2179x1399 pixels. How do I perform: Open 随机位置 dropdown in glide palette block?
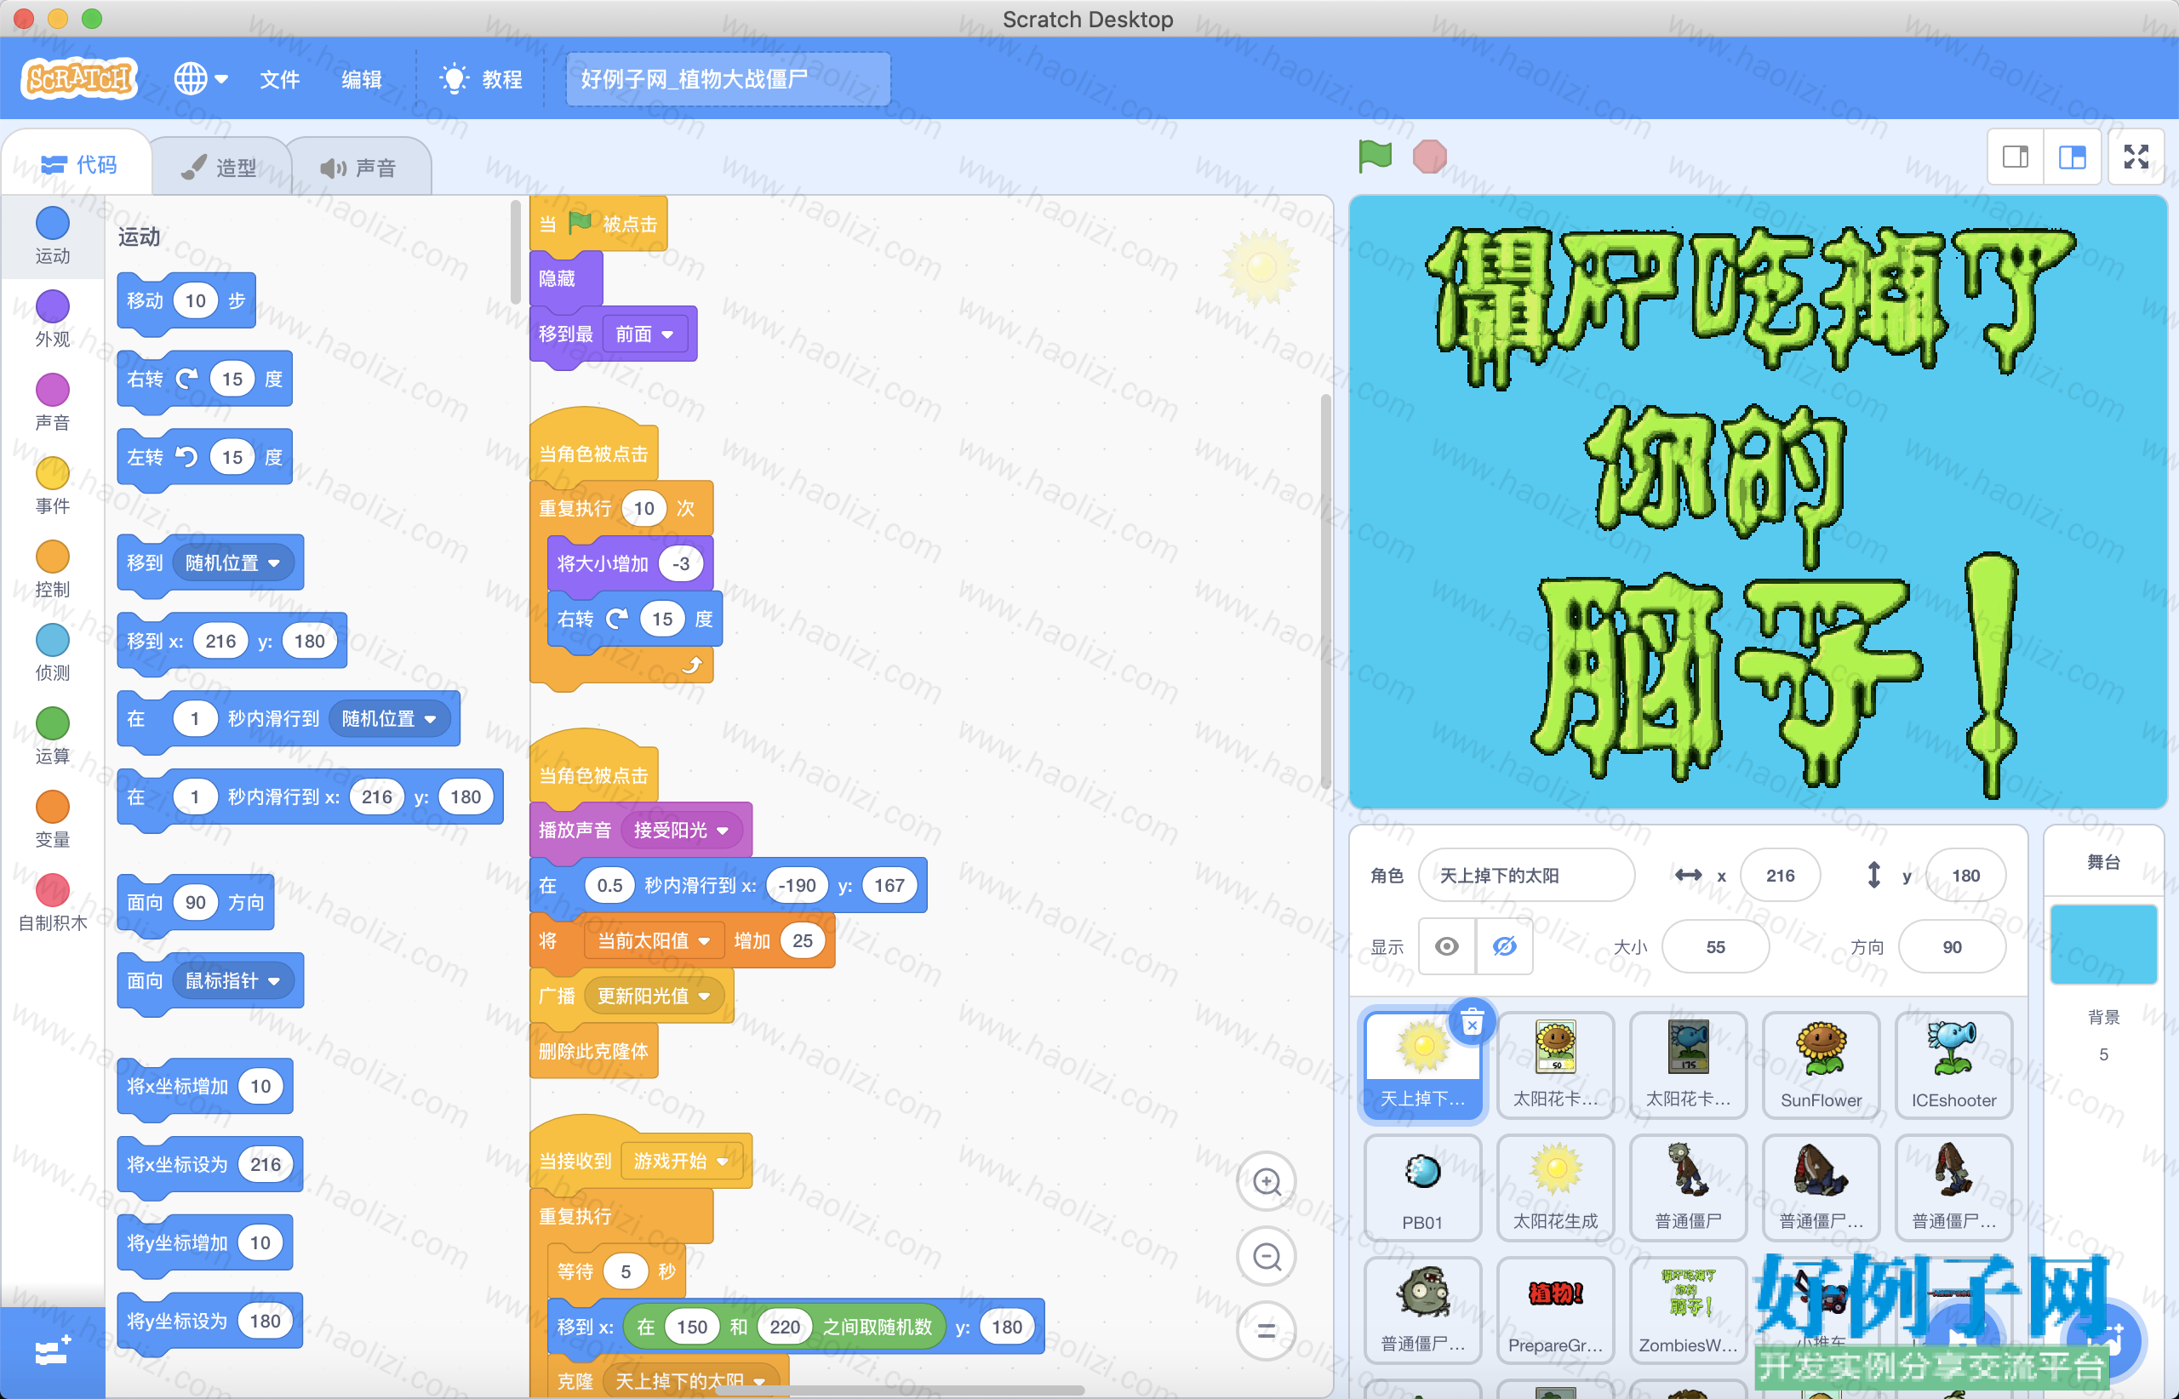389,718
